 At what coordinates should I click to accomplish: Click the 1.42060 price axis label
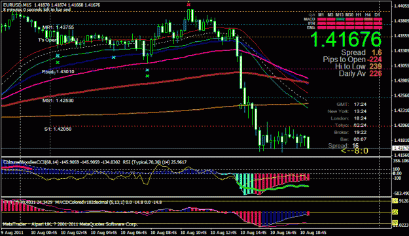tap(401, 126)
